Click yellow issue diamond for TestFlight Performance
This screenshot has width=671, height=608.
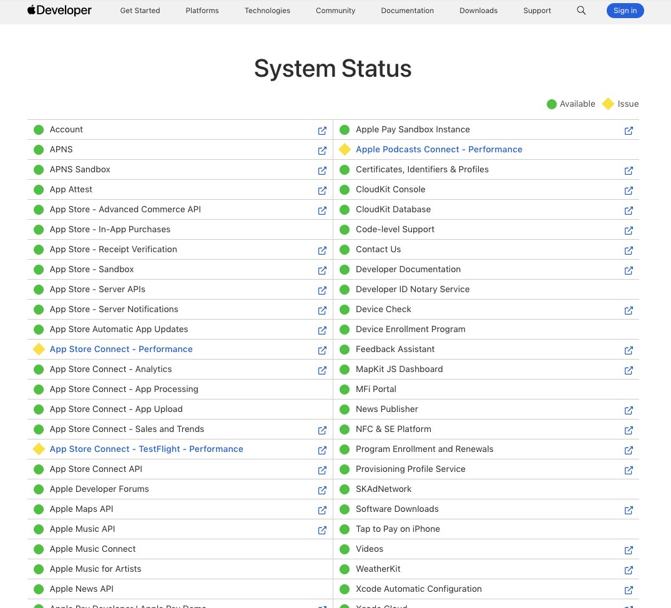39,449
